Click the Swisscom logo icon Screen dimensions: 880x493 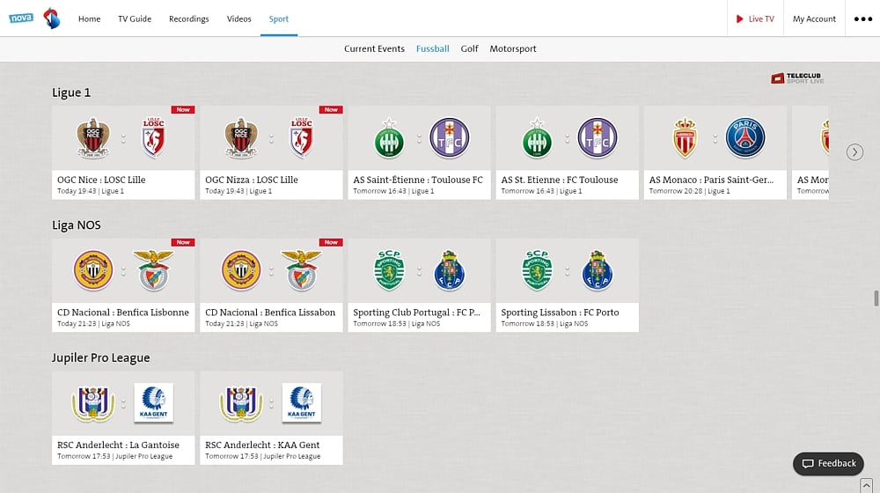(x=52, y=18)
